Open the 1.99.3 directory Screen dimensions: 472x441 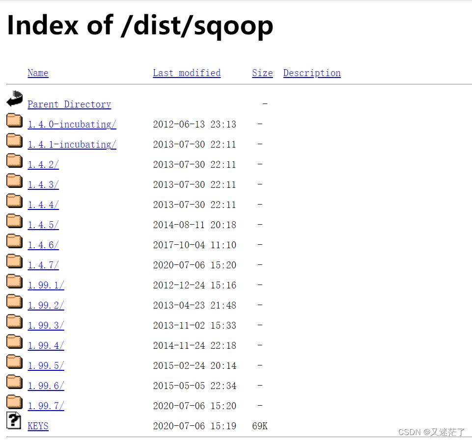(x=46, y=325)
